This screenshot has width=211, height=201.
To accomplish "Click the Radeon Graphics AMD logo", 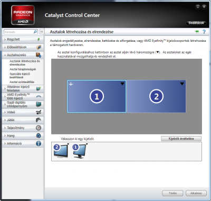I will pos(23,15).
